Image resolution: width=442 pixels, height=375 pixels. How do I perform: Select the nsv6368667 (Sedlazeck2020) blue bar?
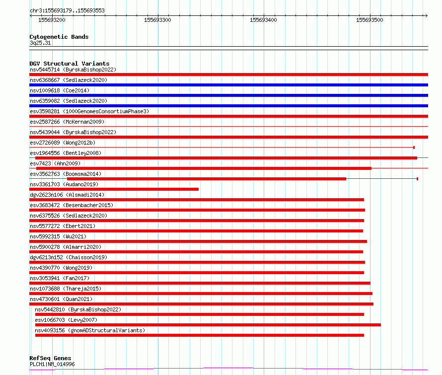pos(228,85)
